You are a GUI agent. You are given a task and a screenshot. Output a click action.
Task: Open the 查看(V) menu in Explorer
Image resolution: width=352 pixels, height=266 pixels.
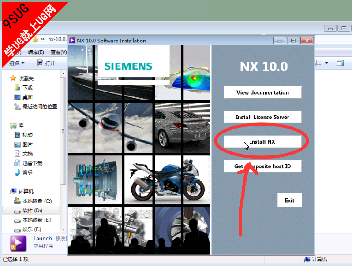(x=58, y=52)
